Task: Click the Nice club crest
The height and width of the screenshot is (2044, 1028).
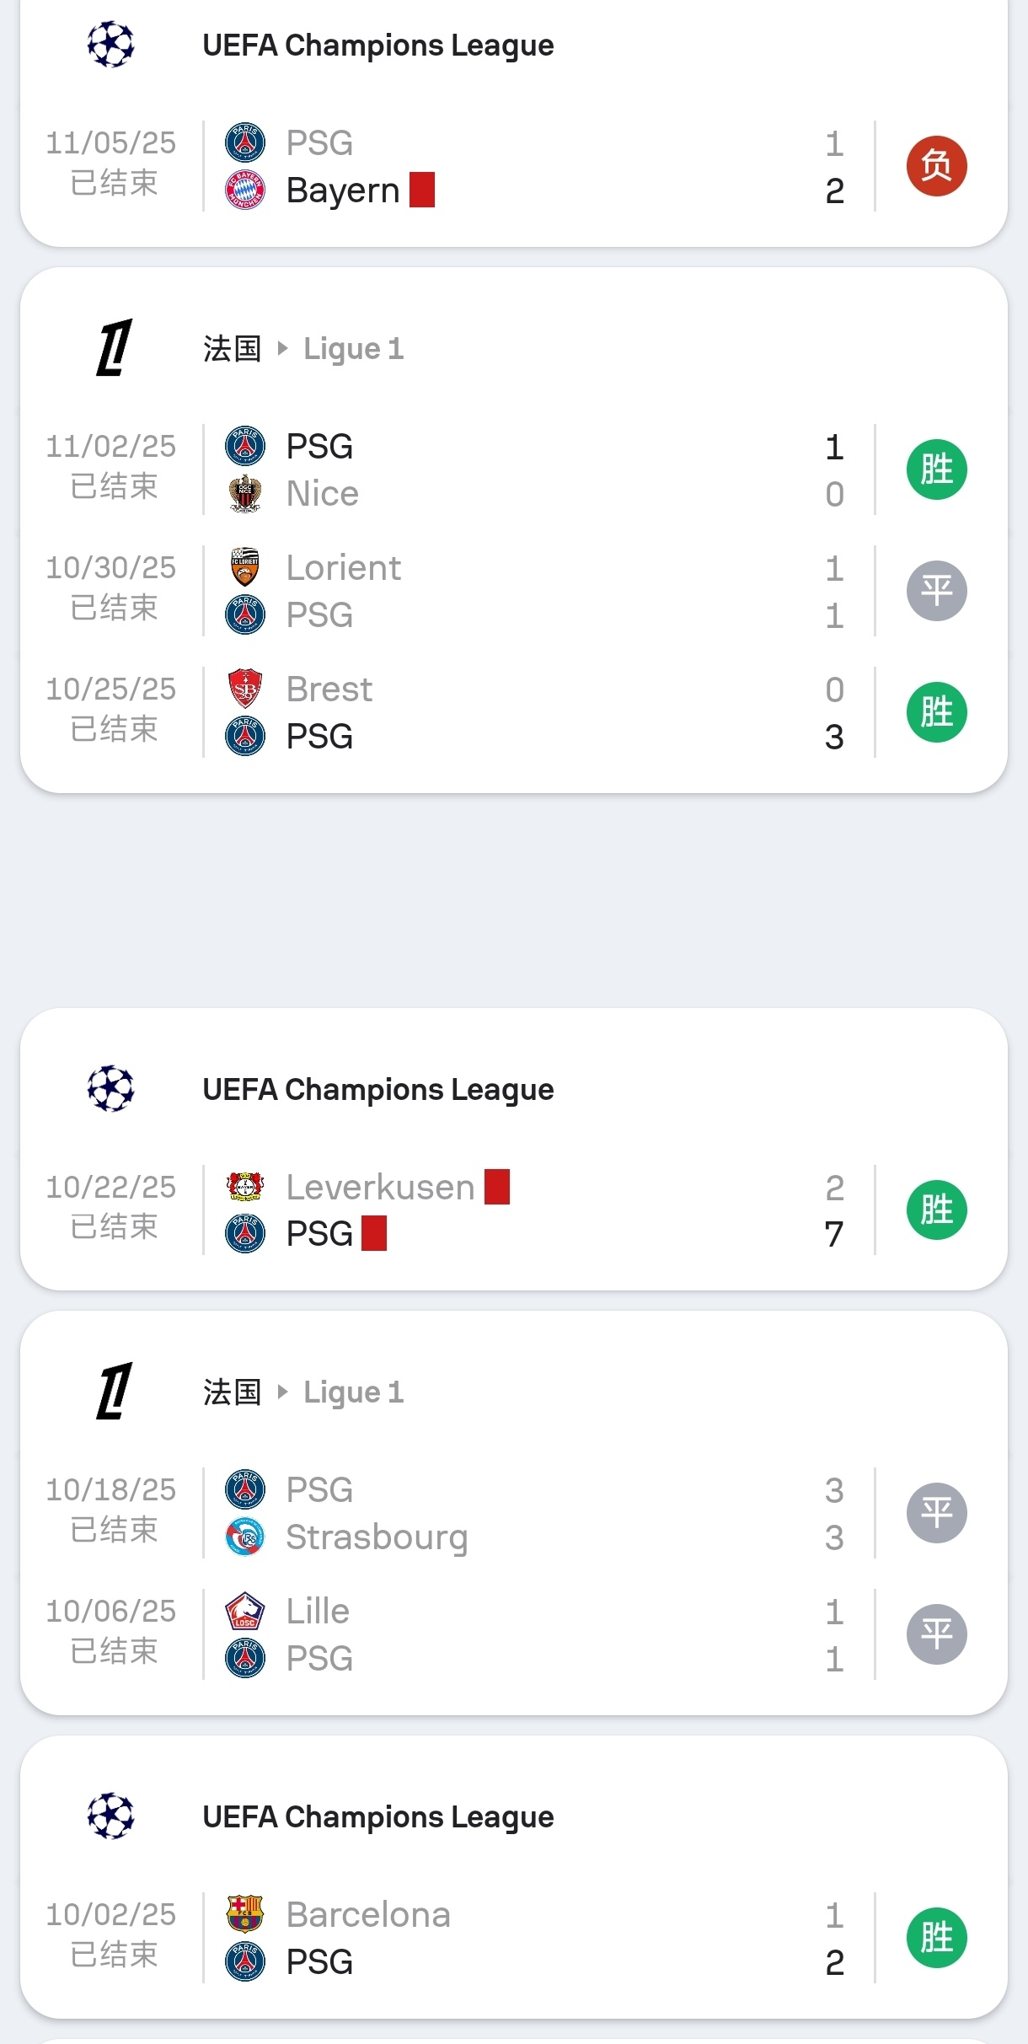Action: [245, 494]
